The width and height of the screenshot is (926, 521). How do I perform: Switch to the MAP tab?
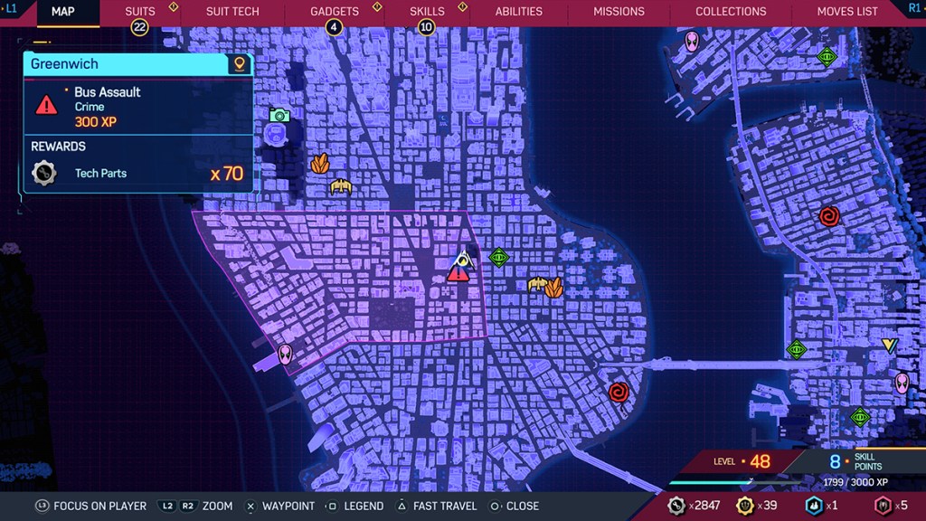pyautogui.click(x=63, y=11)
